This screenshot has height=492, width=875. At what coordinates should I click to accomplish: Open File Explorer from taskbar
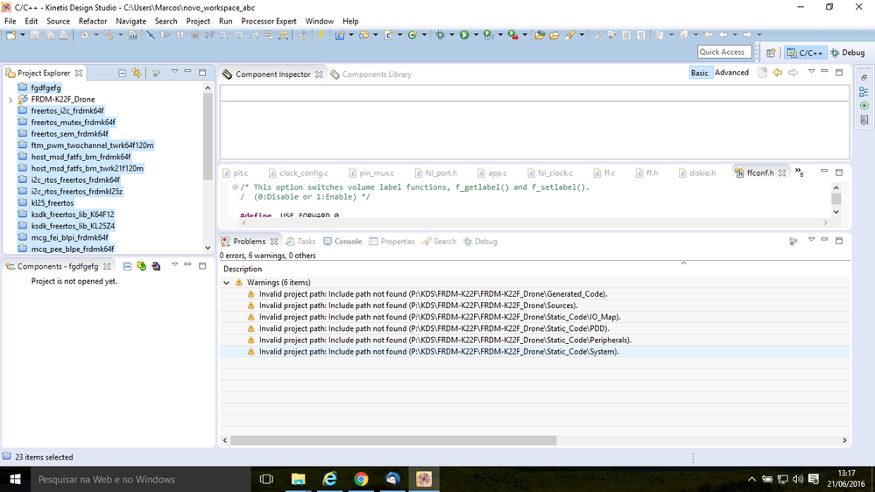[298, 479]
